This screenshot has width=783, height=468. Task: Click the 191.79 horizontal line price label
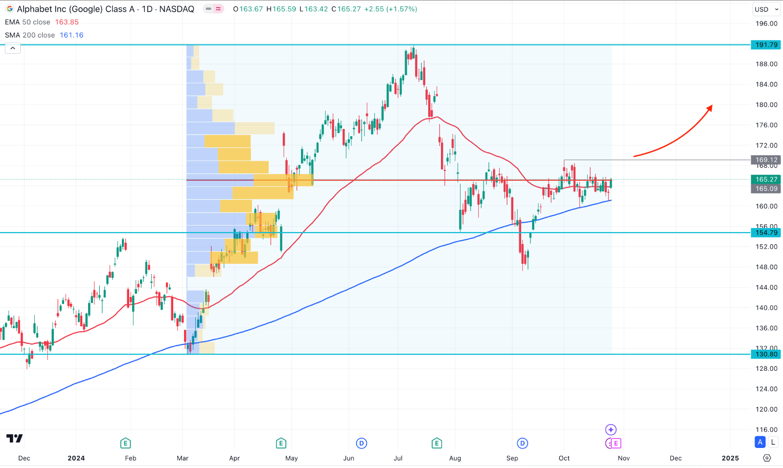766,45
